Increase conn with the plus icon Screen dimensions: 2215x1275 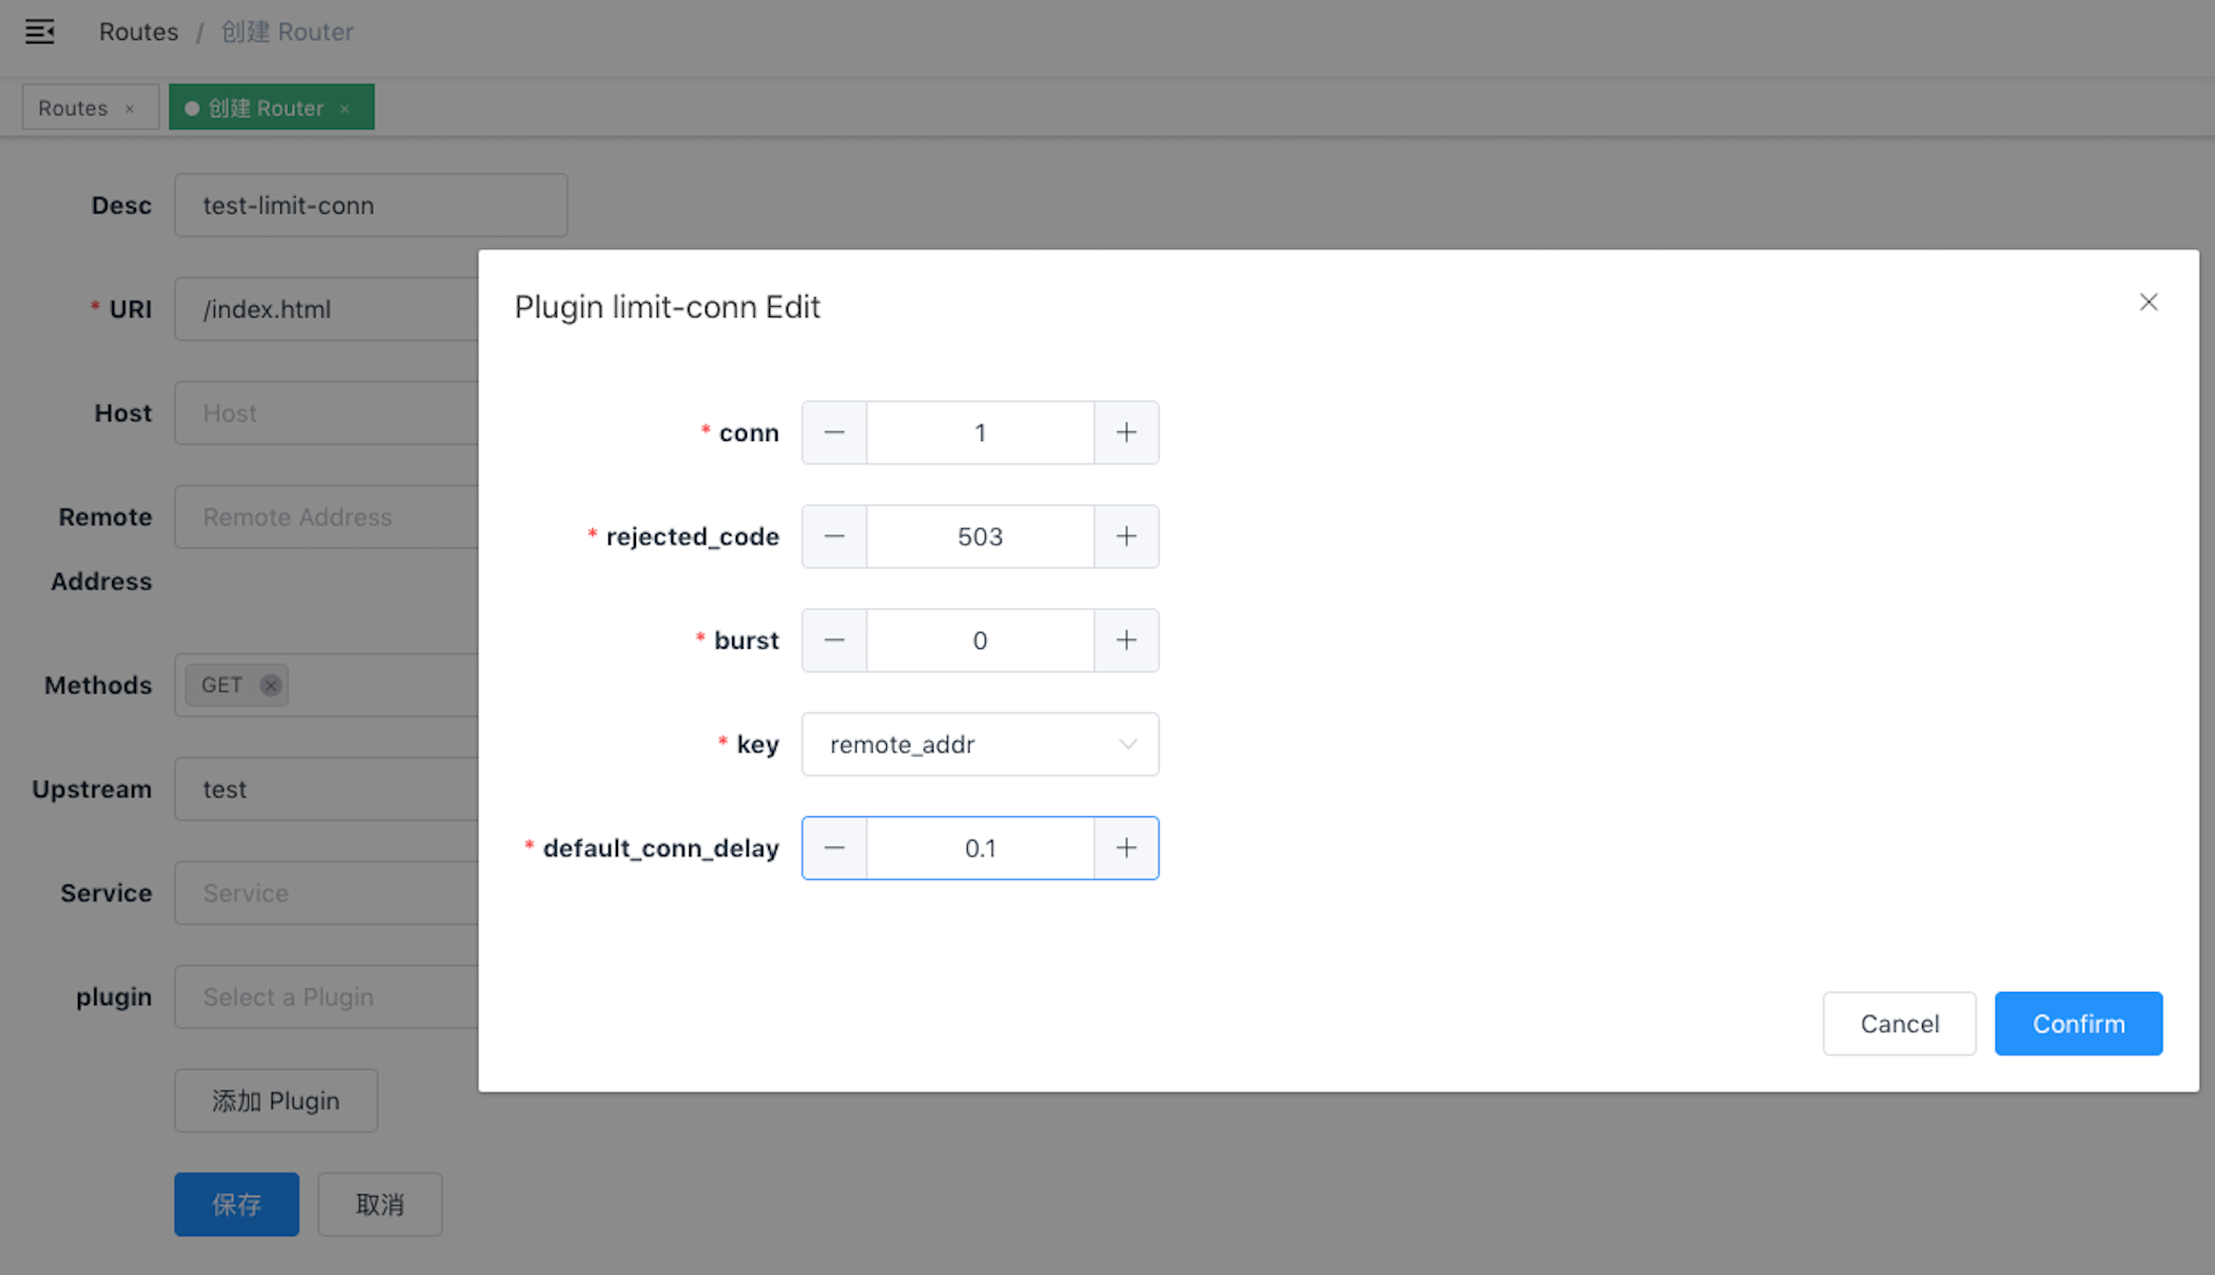1126,432
